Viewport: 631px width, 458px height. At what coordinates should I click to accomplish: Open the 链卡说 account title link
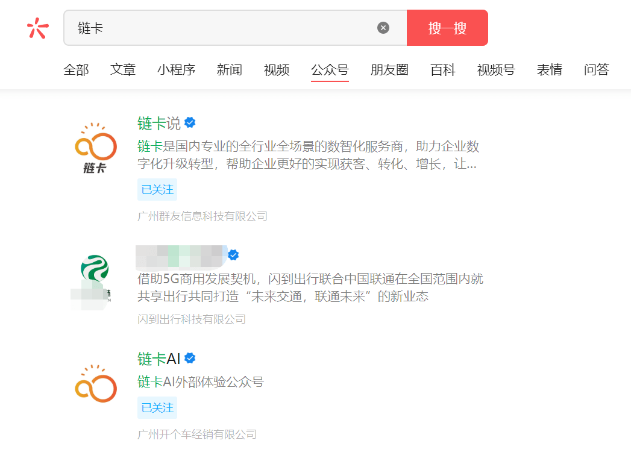[159, 124]
